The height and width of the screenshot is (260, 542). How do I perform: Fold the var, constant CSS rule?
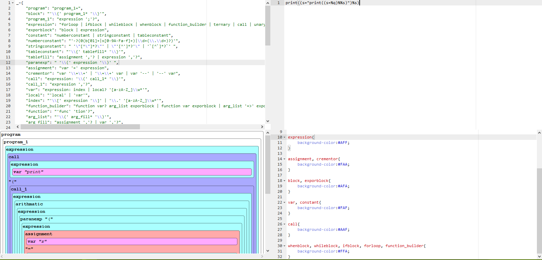[285, 202]
